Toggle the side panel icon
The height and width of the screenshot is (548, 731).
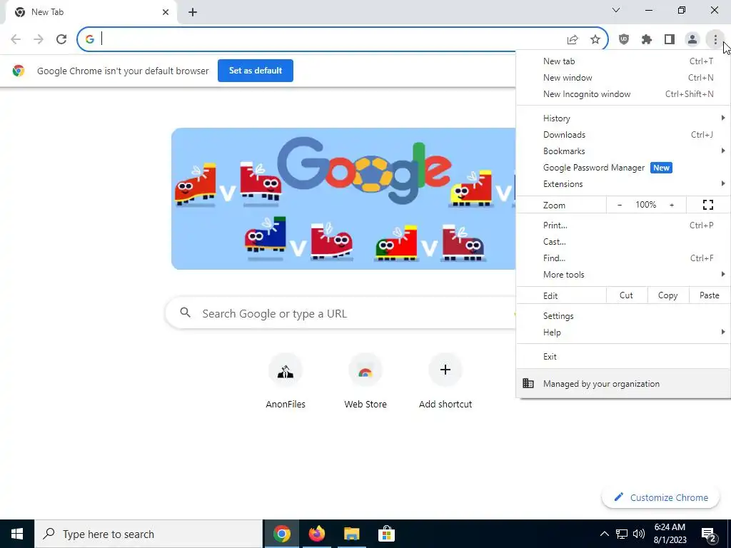pos(670,40)
